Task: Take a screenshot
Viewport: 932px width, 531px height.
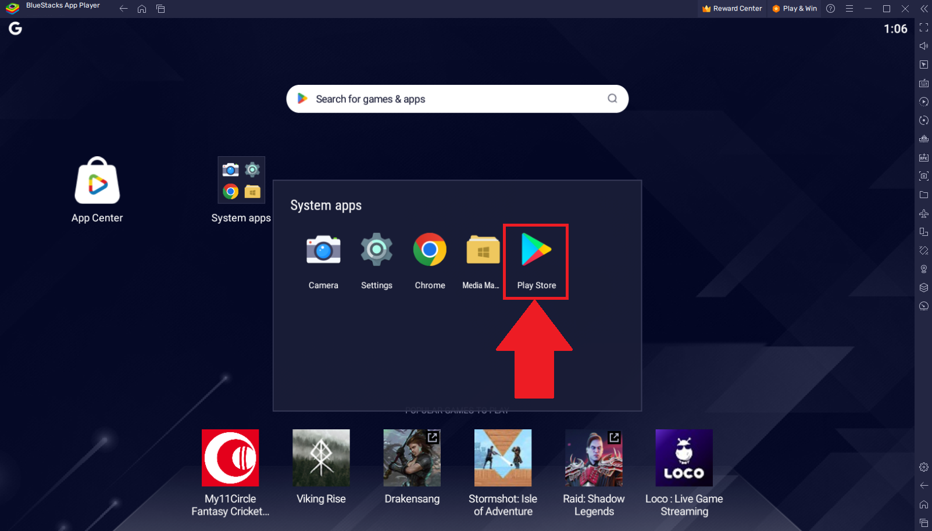Action: (x=923, y=176)
